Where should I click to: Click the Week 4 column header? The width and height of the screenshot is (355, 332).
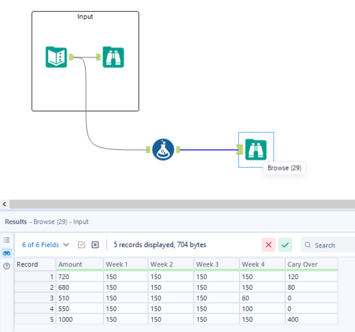(x=262, y=264)
